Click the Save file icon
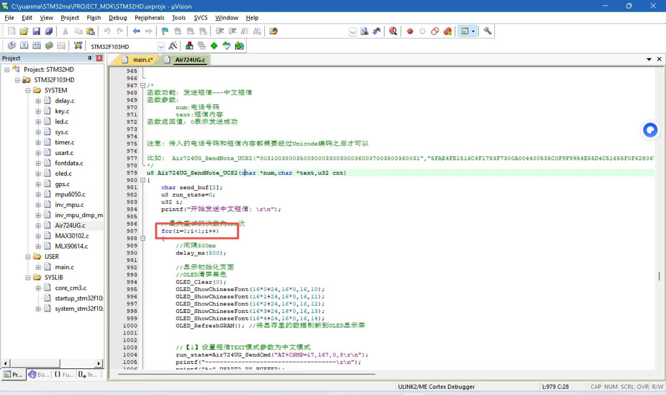Image resolution: width=666 pixels, height=395 pixels. coord(36,31)
